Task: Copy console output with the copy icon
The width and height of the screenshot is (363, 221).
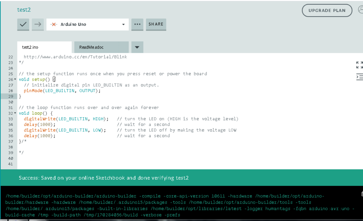Action: (362, 194)
